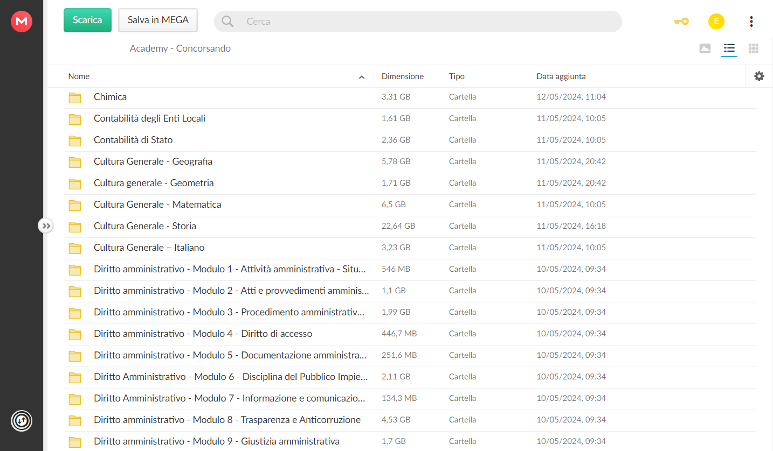The image size is (773, 451).
Task: Toggle sort direction arrow on Nome column
Action: click(362, 77)
